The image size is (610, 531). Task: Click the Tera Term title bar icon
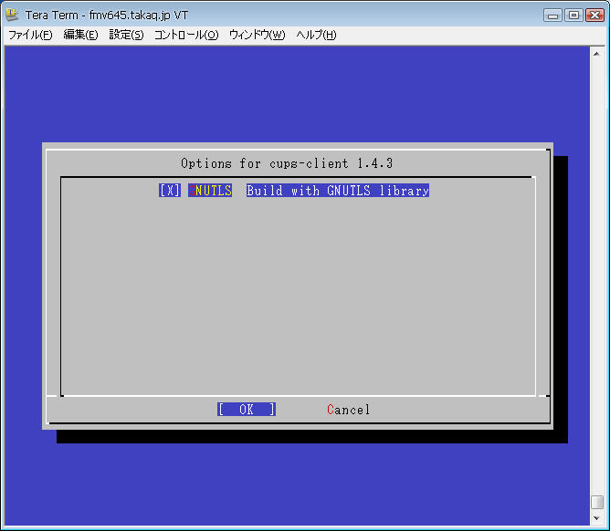tap(12, 15)
